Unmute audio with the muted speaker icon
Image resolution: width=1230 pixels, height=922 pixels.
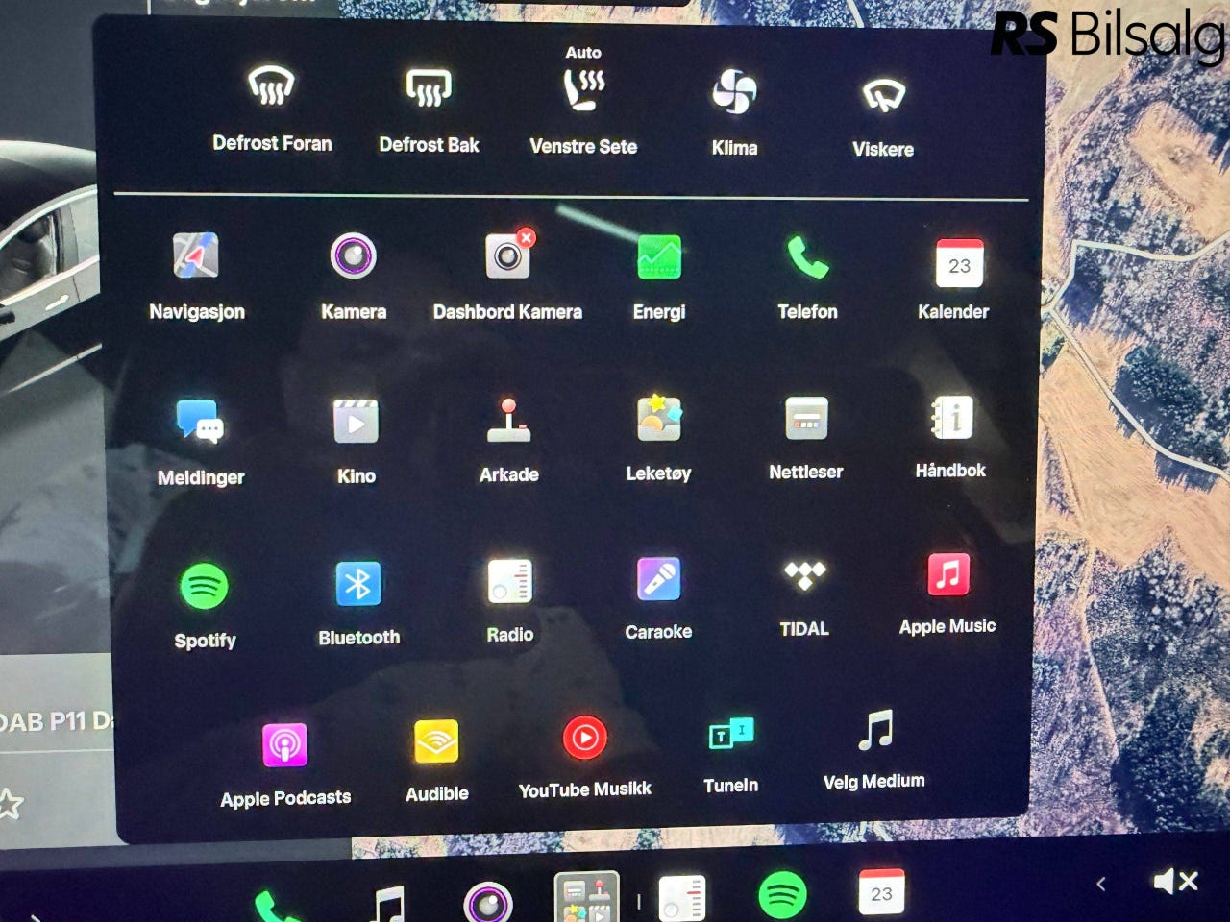coord(1175,882)
